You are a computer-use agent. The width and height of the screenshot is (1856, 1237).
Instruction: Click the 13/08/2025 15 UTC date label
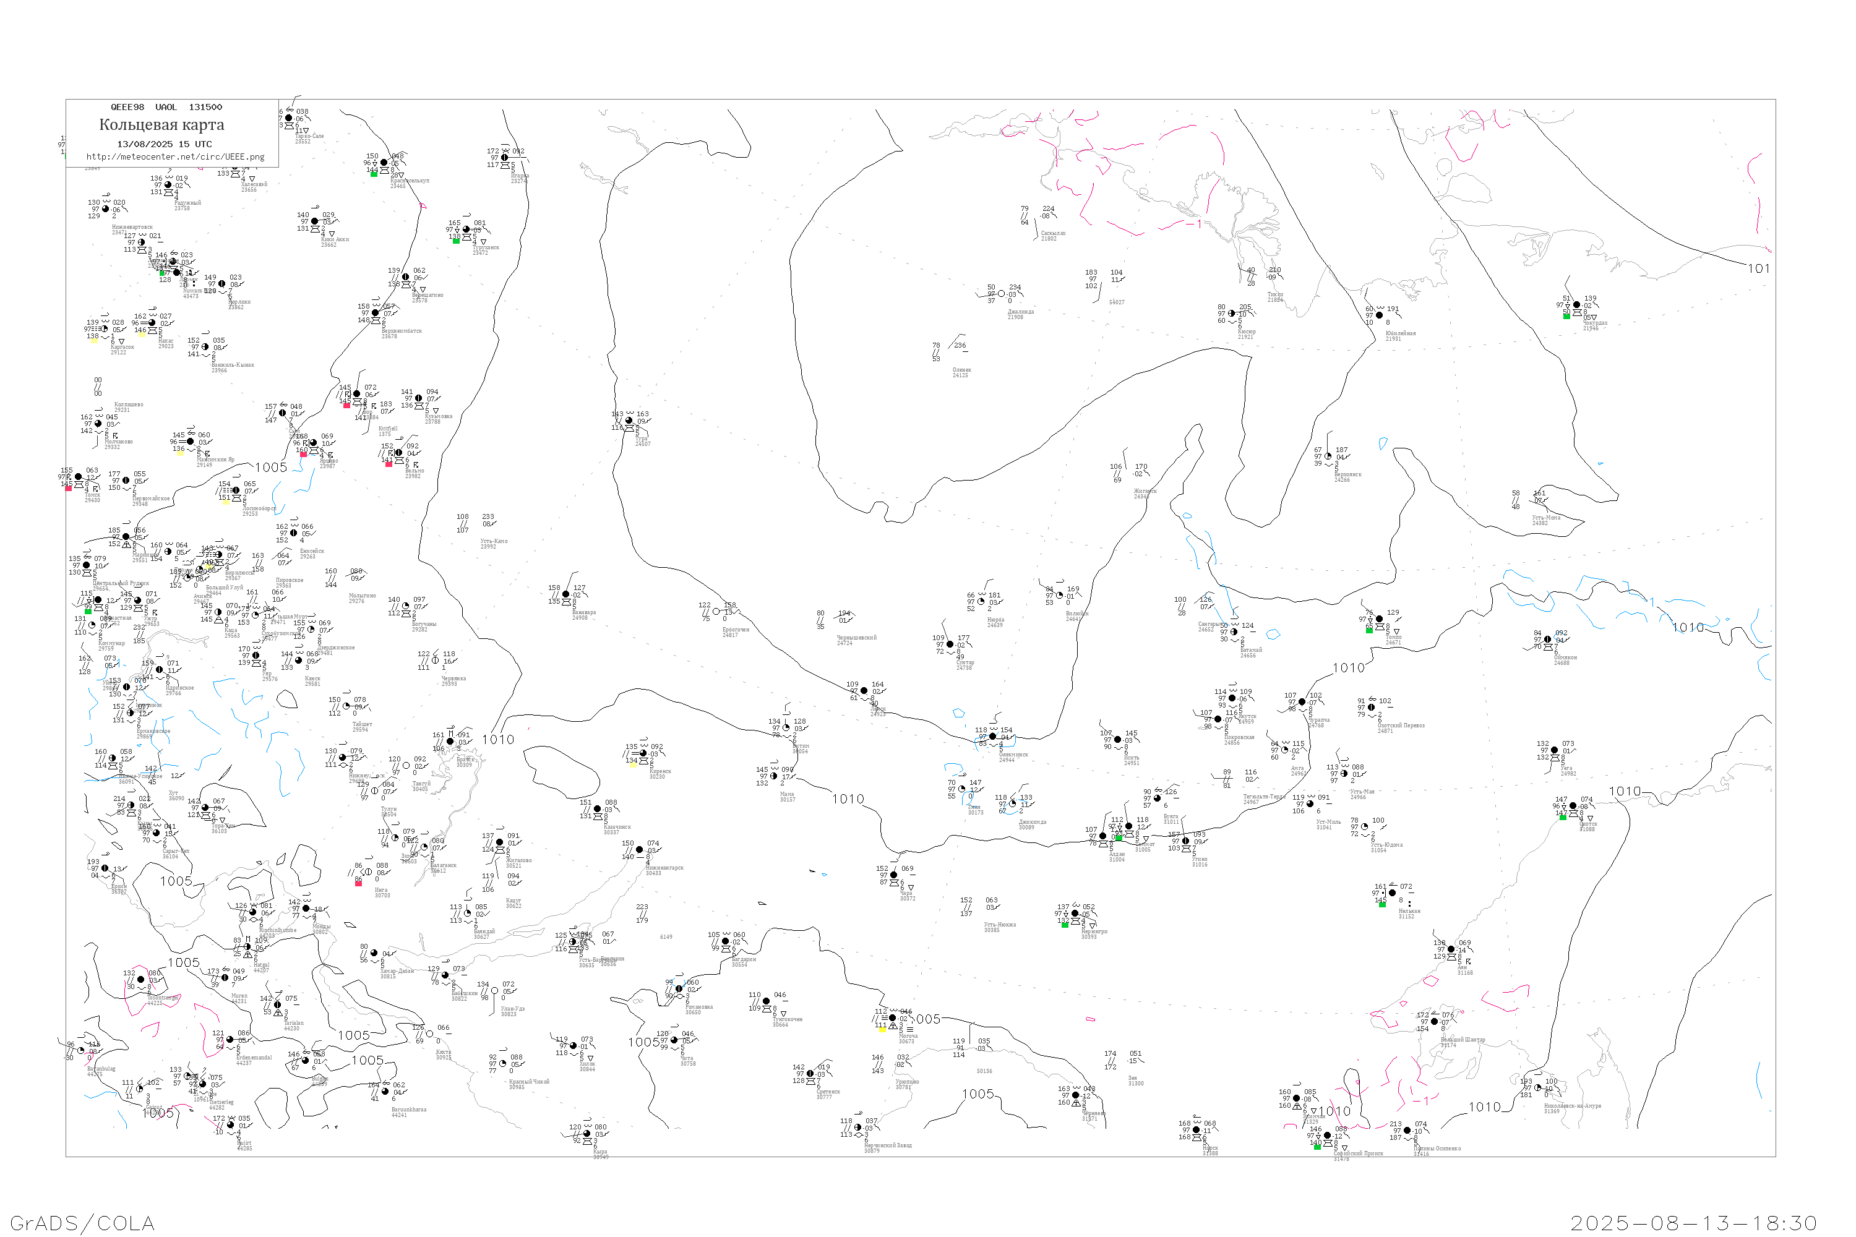pyautogui.click(x=164, y=144)
